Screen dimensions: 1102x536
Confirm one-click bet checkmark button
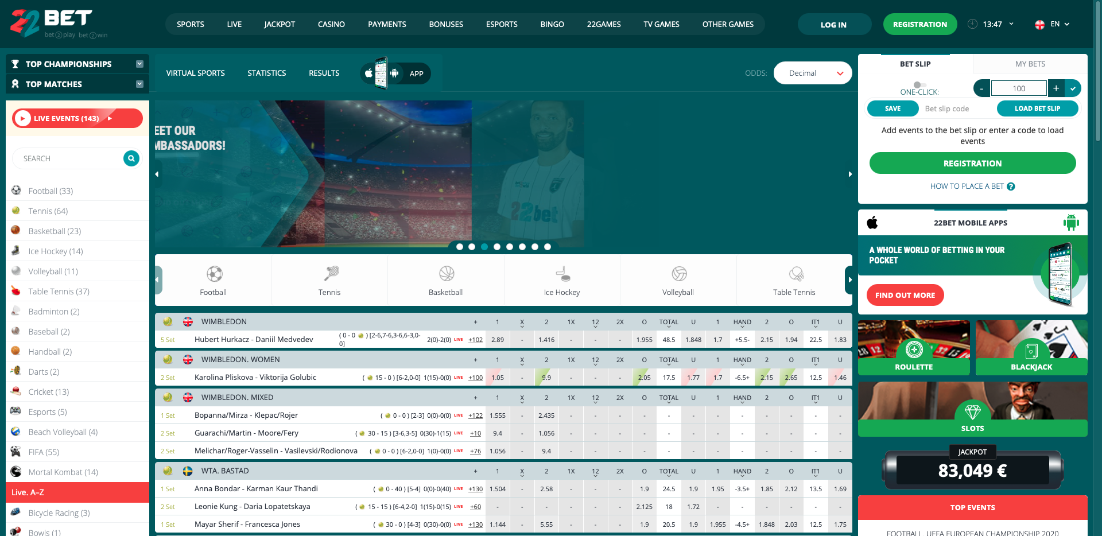[x=1073, y=88]
